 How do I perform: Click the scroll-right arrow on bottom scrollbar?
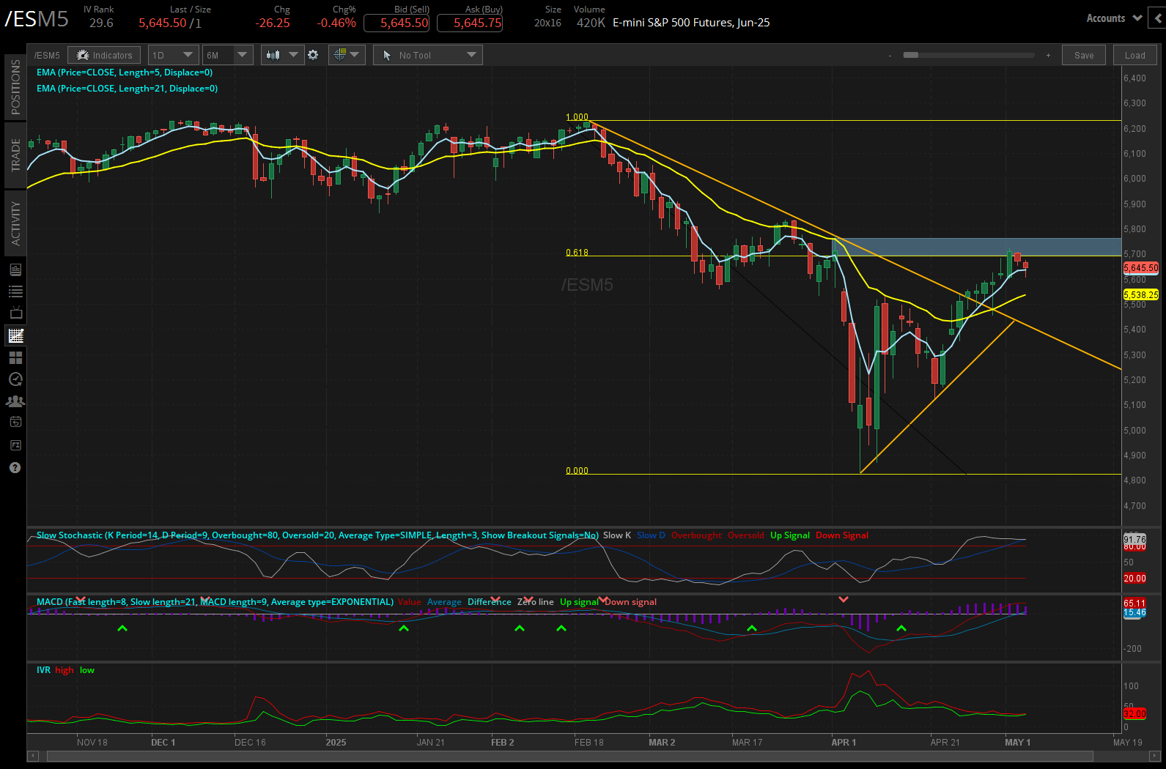1155,756
